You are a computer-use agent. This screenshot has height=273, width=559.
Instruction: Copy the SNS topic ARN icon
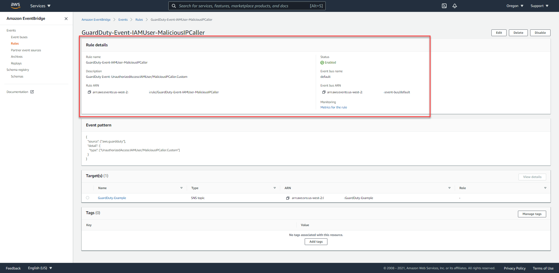pos(288,198)
